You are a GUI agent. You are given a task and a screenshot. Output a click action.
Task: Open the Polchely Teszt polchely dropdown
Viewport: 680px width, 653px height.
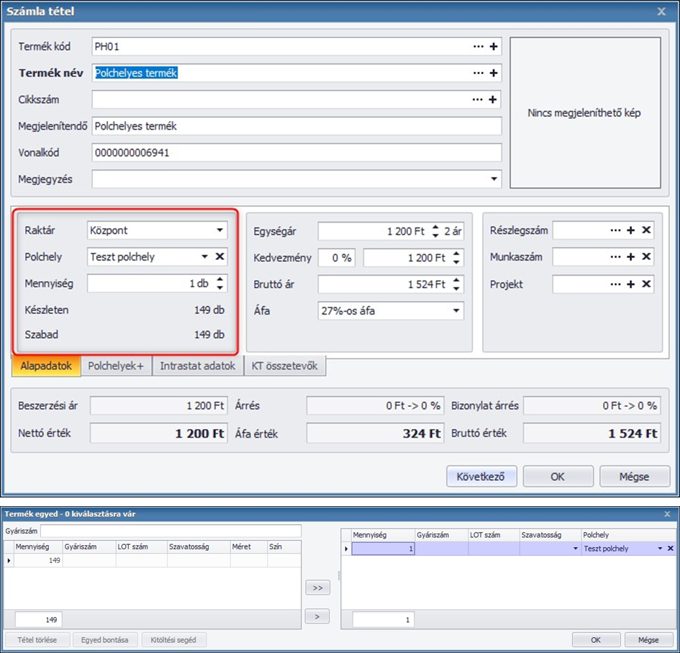tap(204, 256)
